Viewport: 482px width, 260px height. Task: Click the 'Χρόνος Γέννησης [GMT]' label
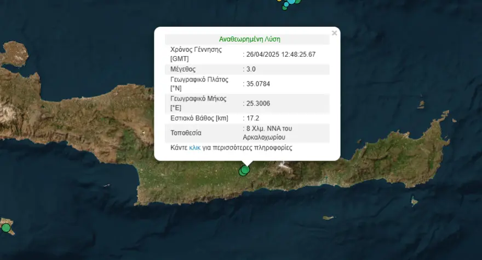(x=196, y=54)
